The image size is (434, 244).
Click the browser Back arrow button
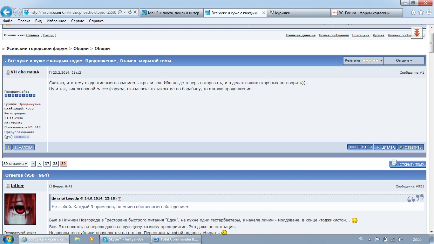click(6, 12)
